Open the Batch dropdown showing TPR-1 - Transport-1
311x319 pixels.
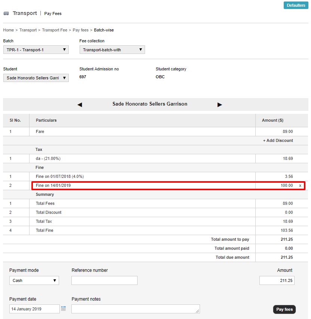point(36,50)
